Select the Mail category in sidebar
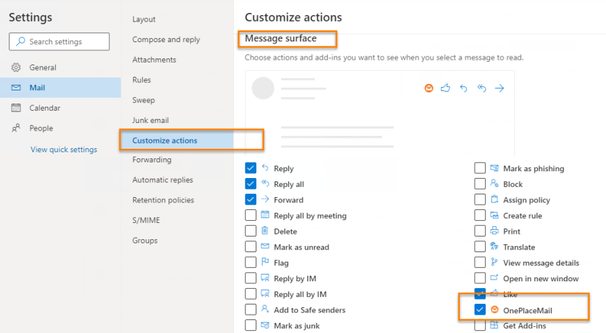The height and width of the screenshot is (333, 606). (37, 88)
